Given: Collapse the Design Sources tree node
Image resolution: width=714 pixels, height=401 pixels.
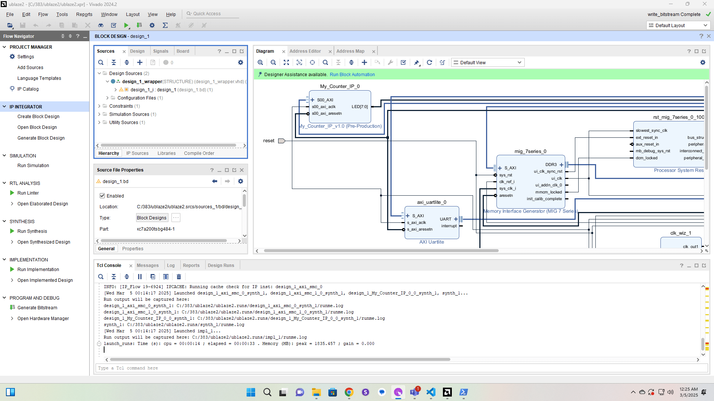Looking at the screenshot, I should pyautogui.click(x=99, y=73).
